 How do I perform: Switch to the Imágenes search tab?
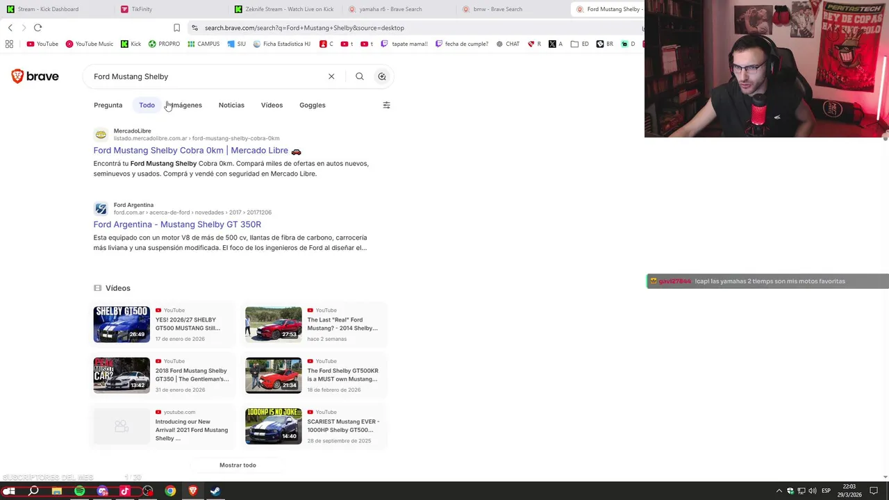point(186,105)
